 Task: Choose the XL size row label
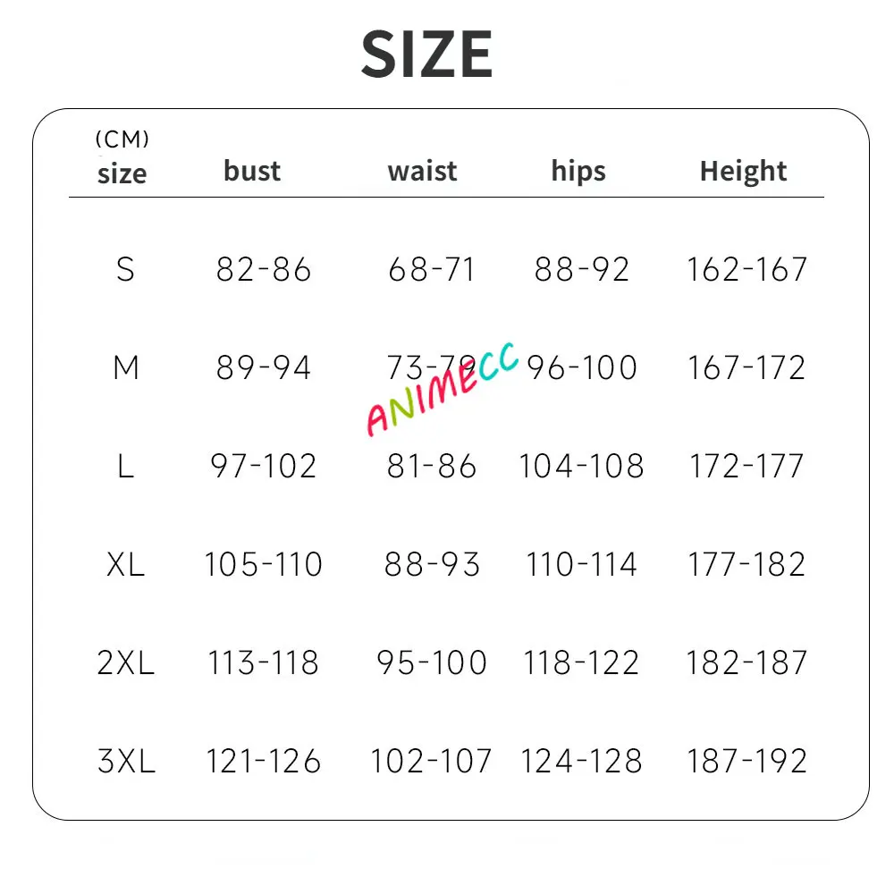pos(125,564)
